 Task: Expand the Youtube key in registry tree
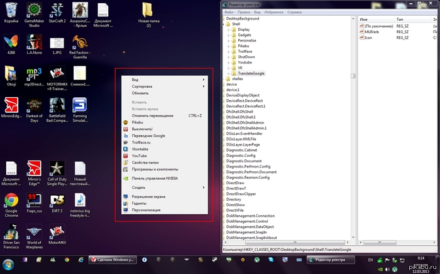pyautogui.click(x=228, y=62)
